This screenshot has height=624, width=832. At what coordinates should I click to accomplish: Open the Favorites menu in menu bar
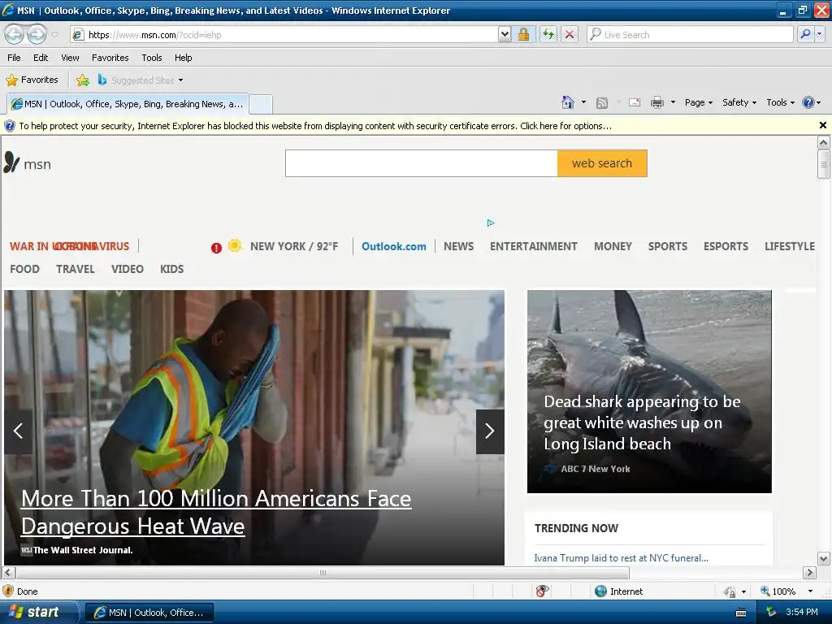click(x=110, y=58)
